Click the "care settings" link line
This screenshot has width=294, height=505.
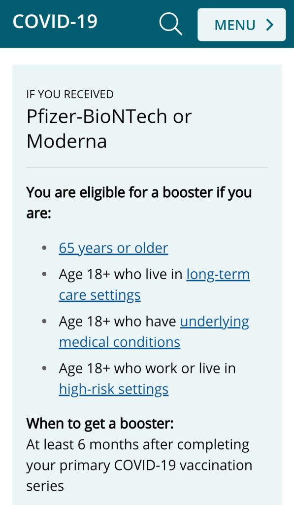99,295
